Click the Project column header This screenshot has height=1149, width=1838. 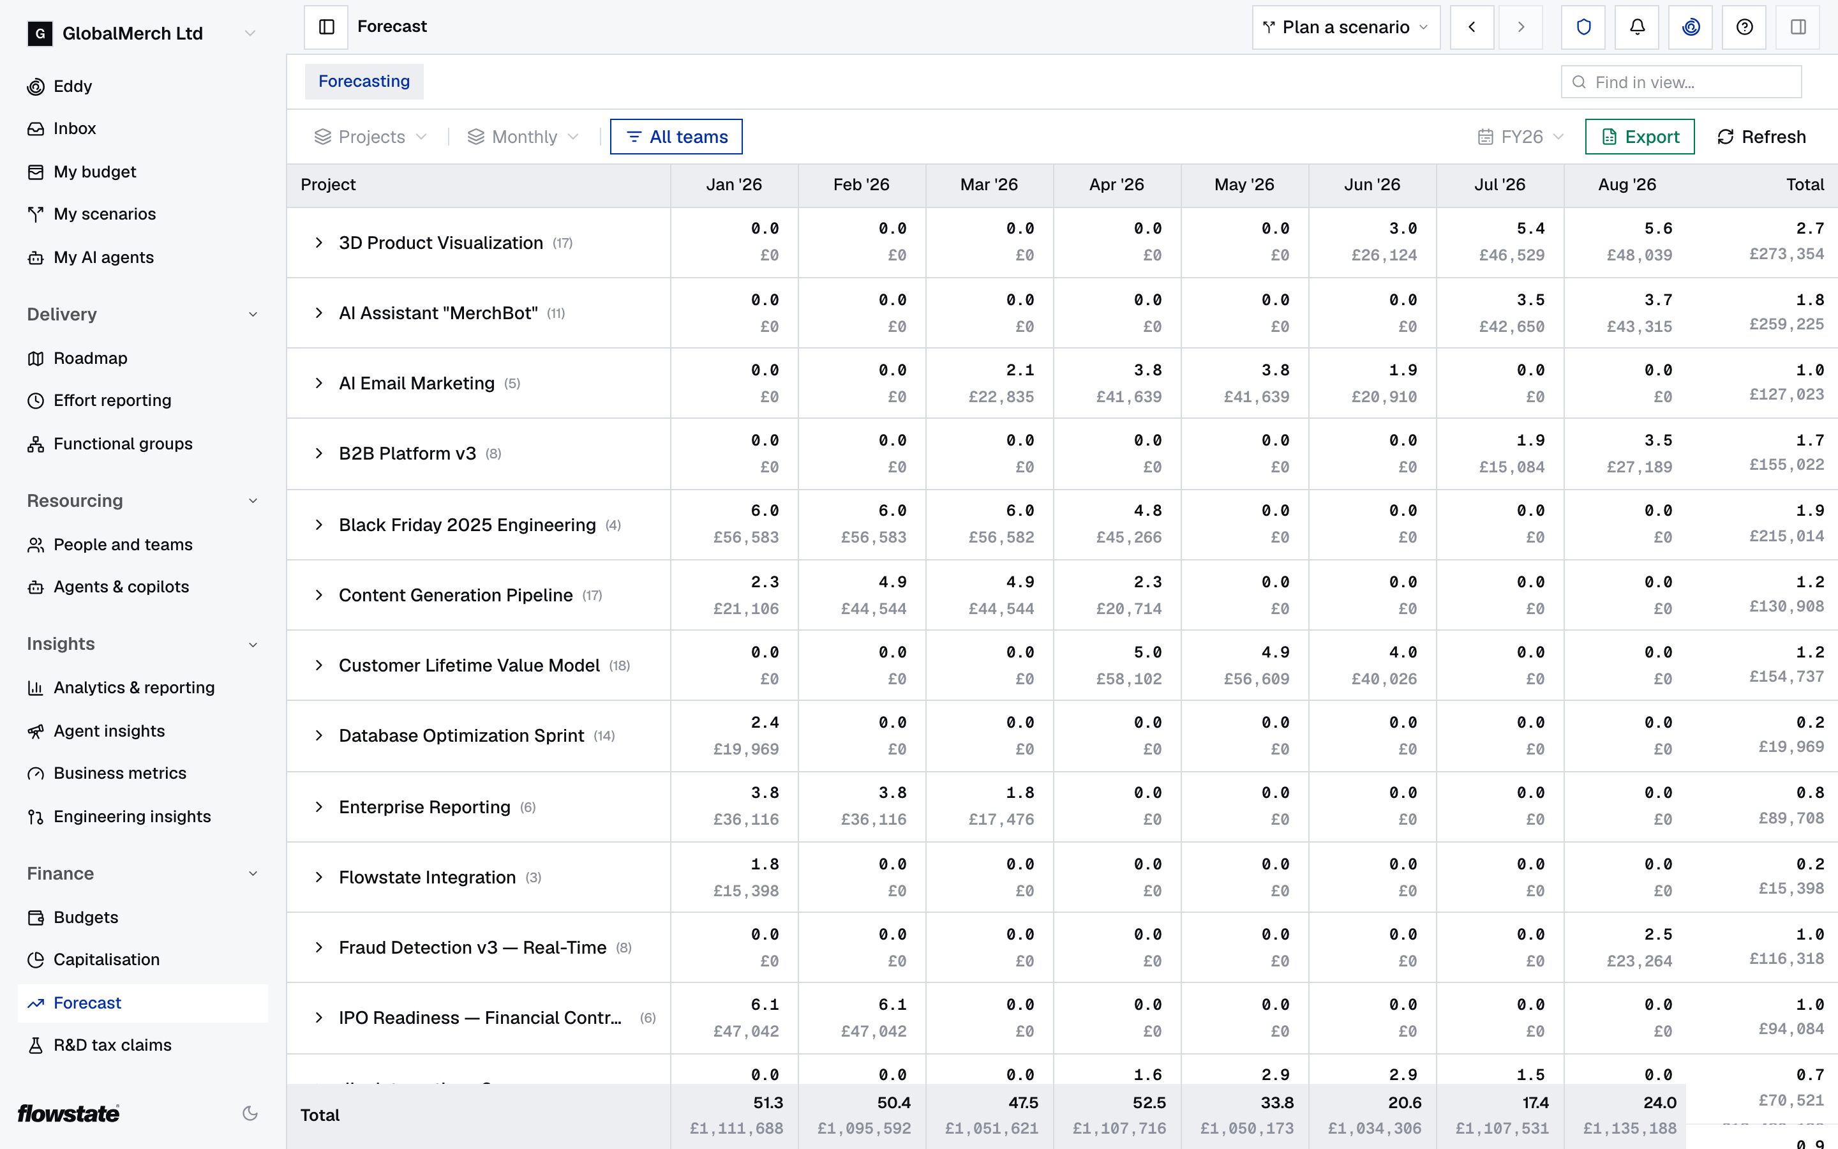[479, 184]
